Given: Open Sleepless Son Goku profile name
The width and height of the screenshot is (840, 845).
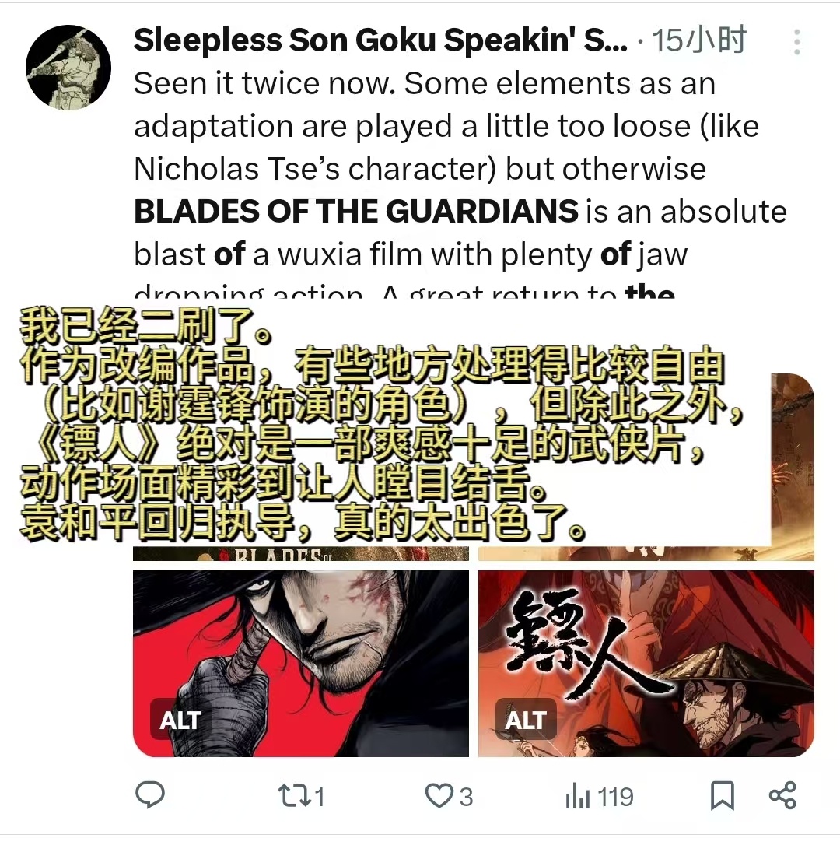Looking at the screenshot, I should [x=380, y=40].
